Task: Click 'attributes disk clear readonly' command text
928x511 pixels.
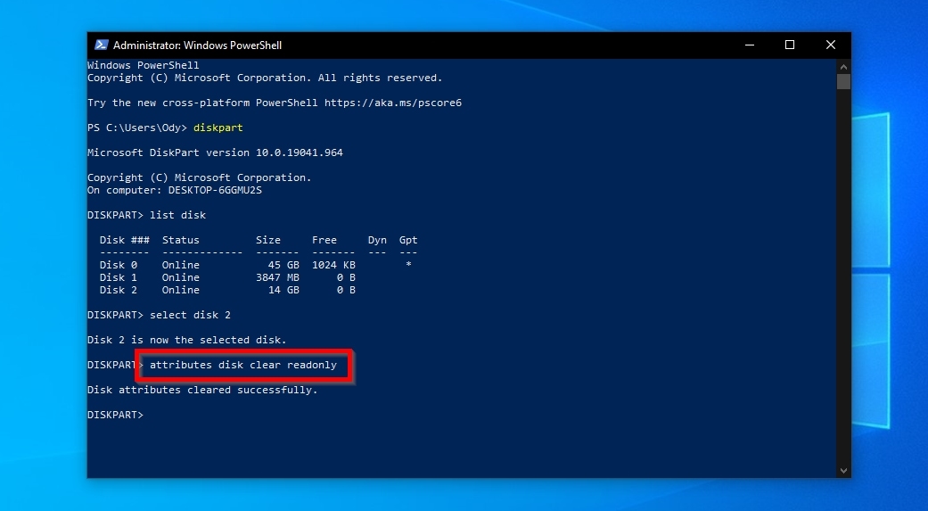Action: (243, 365)
